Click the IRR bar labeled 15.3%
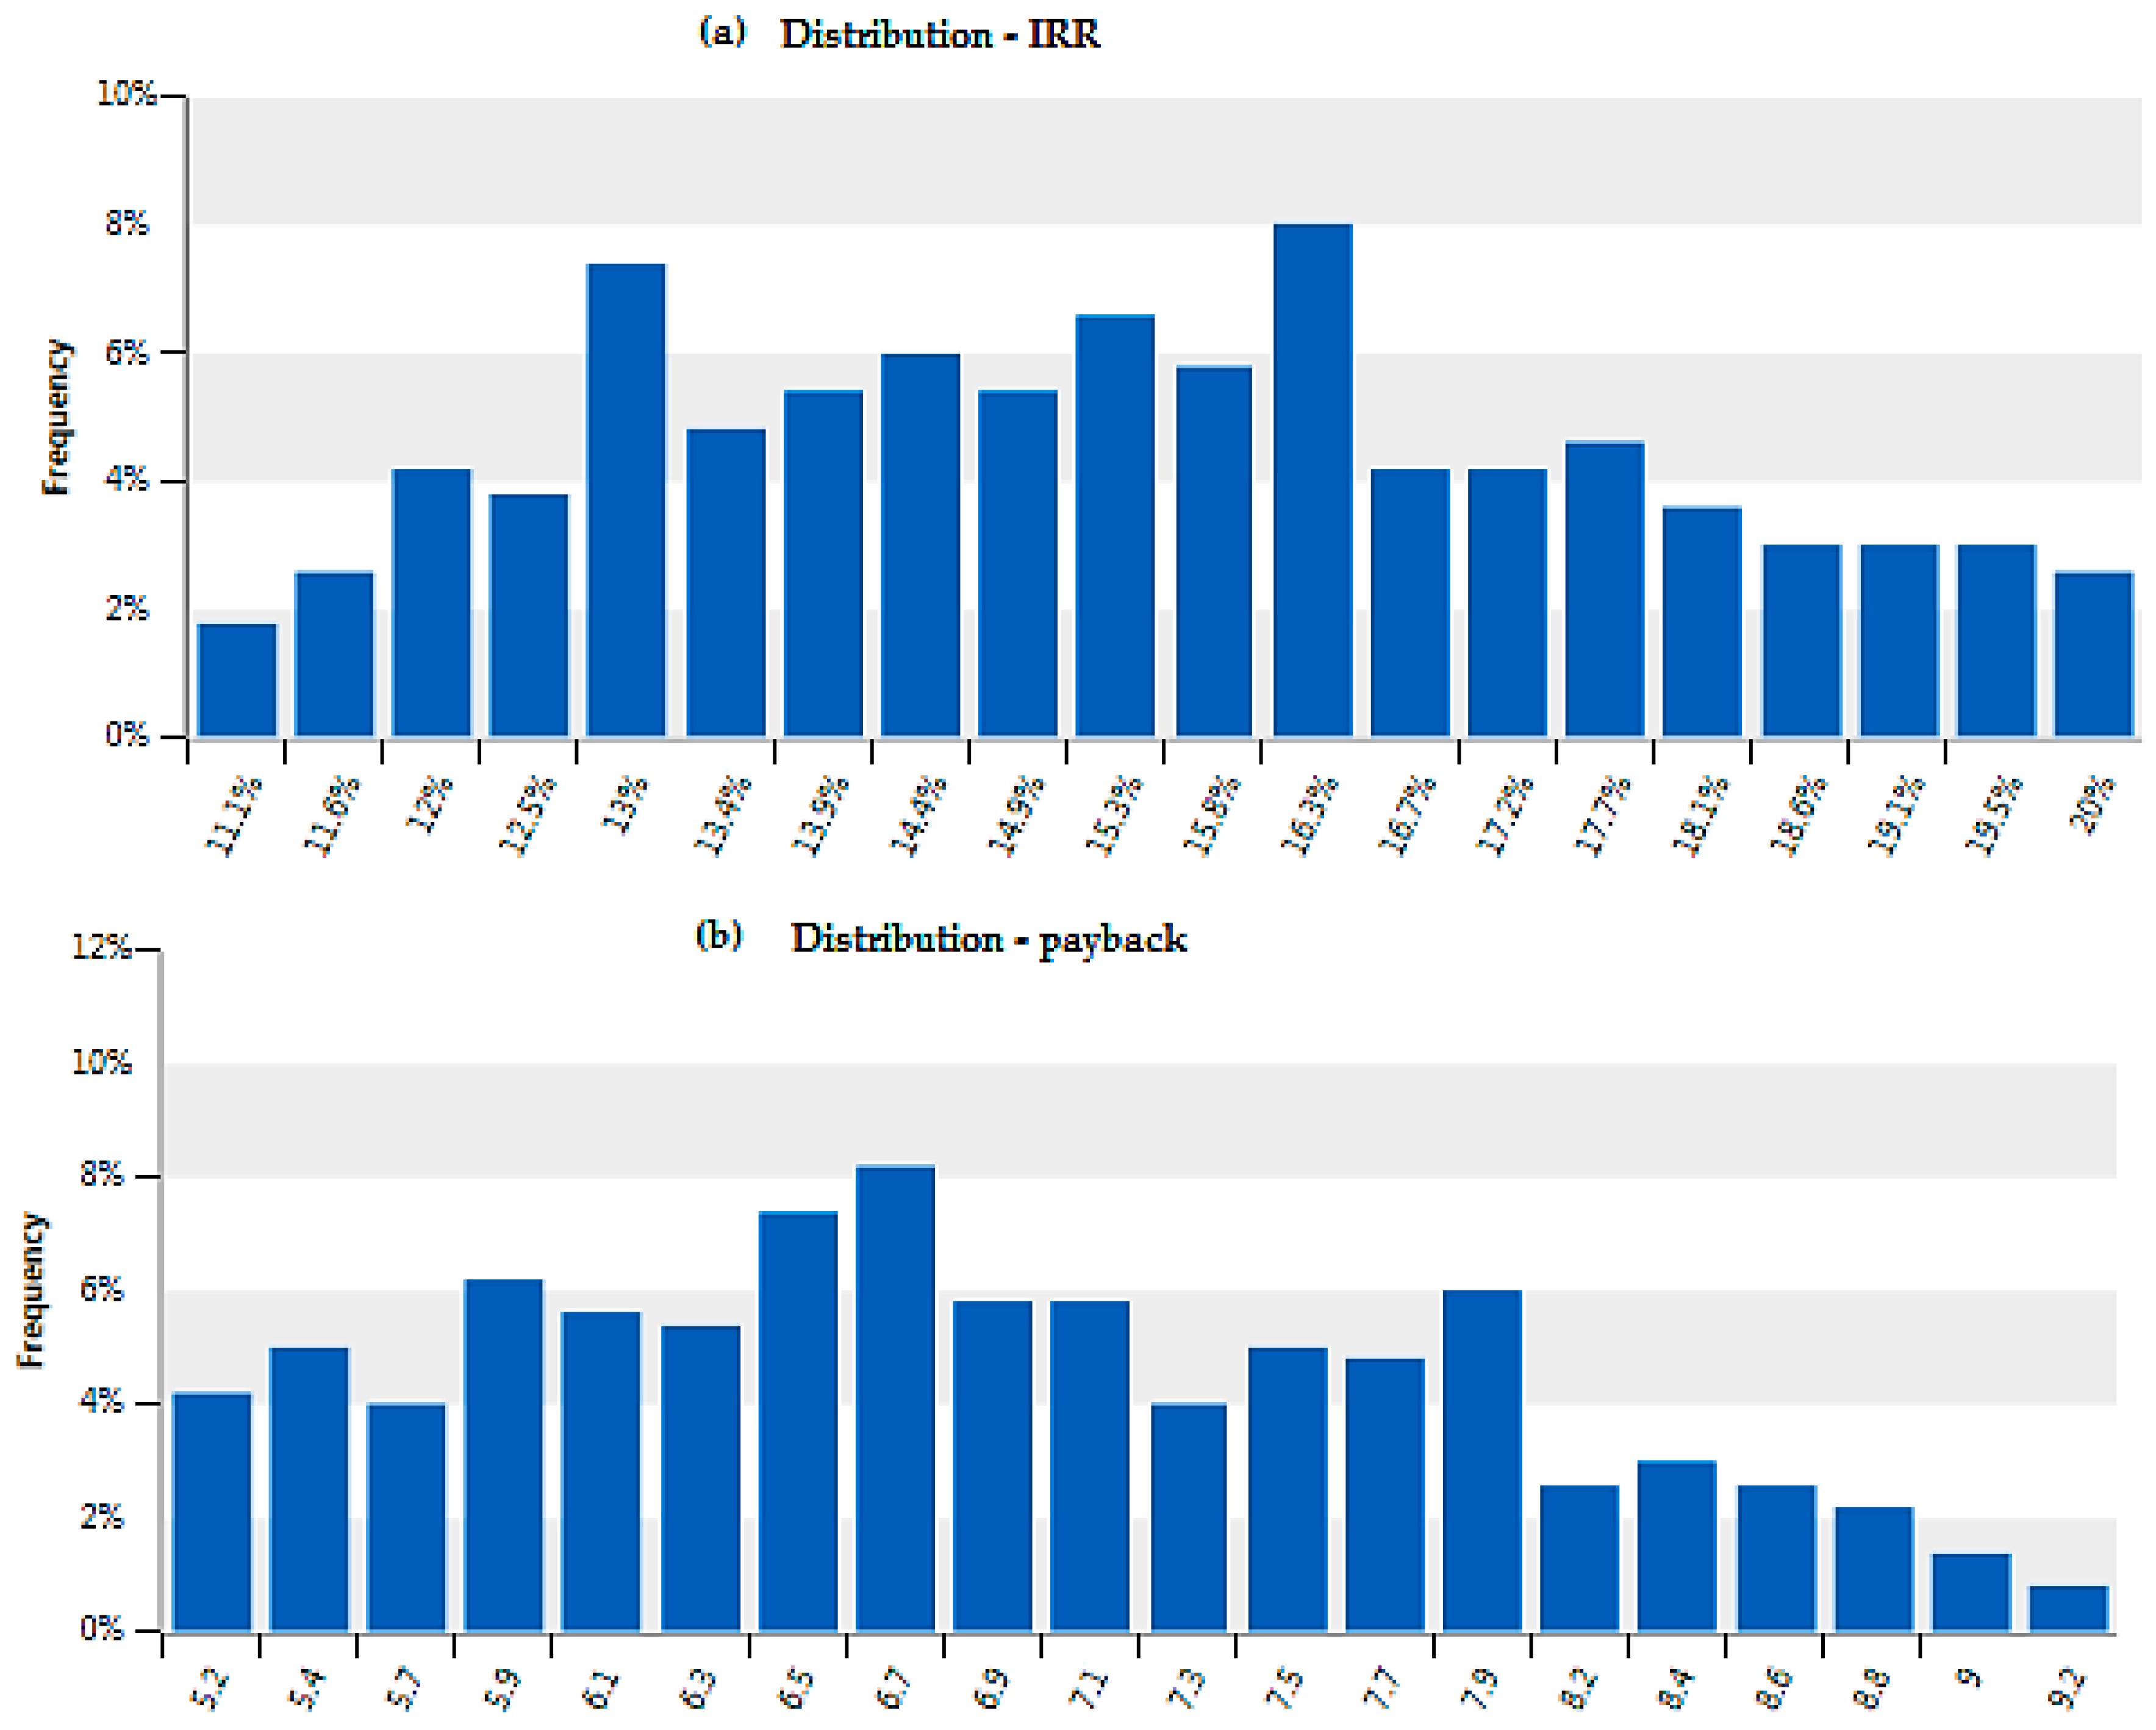 [1115, 527]
